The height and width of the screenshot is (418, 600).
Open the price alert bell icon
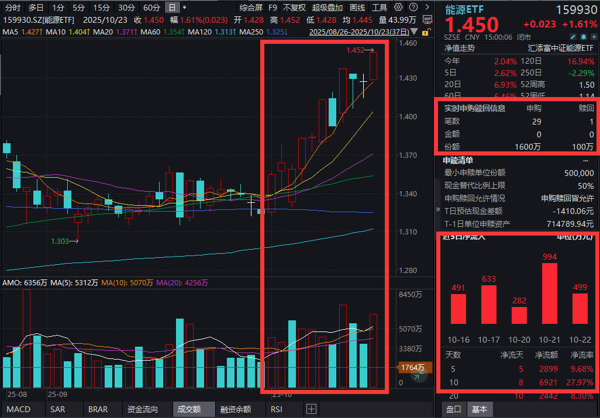point(584,36)
